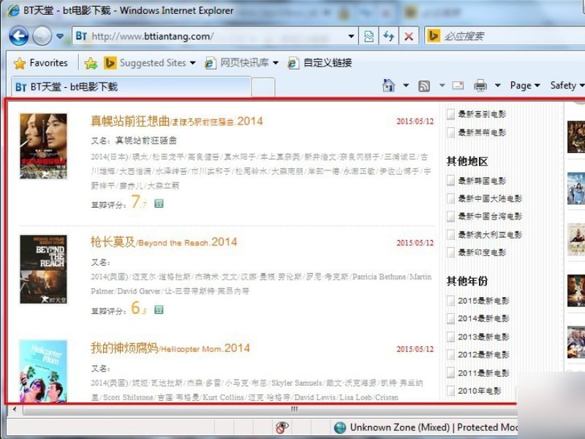
Task: Open the Safety dropdown menu
Action: click(565, 85)
